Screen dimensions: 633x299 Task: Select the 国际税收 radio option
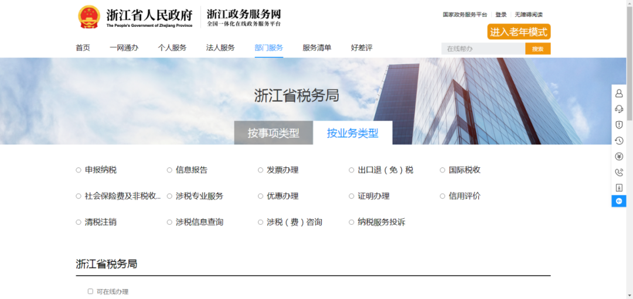pyautogui.click(x=443, y=170)
